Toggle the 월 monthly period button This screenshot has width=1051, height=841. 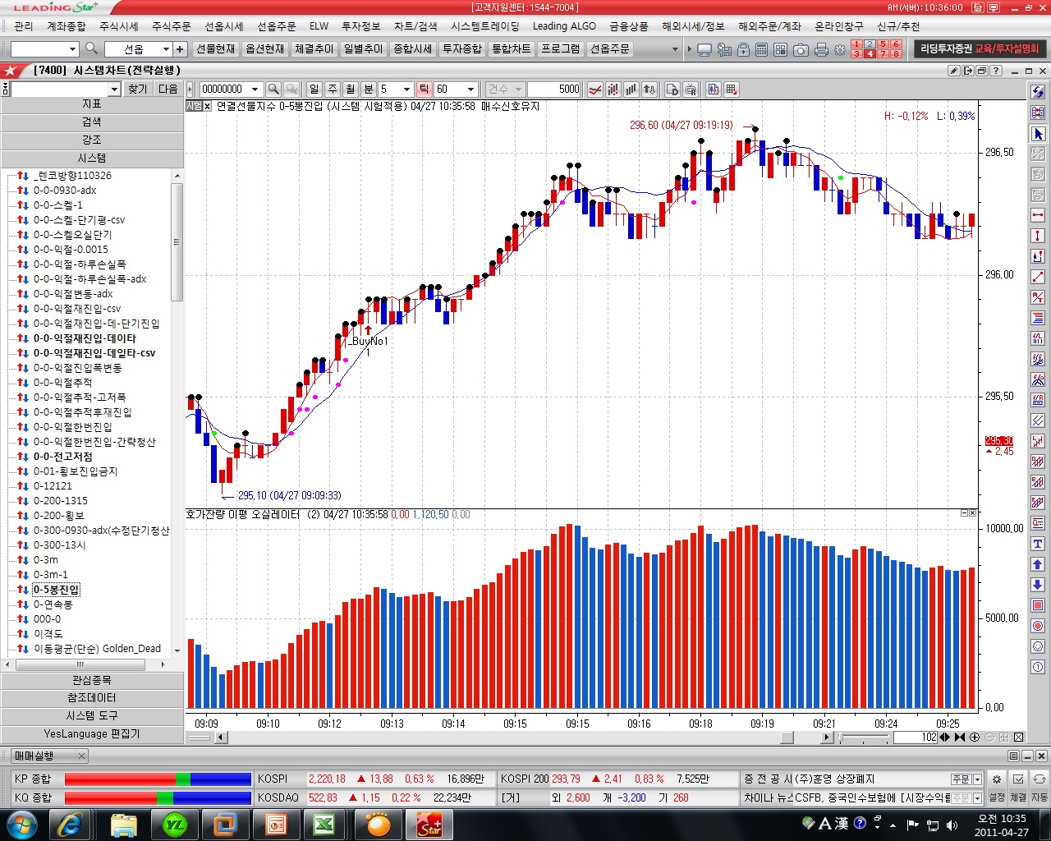350,89
